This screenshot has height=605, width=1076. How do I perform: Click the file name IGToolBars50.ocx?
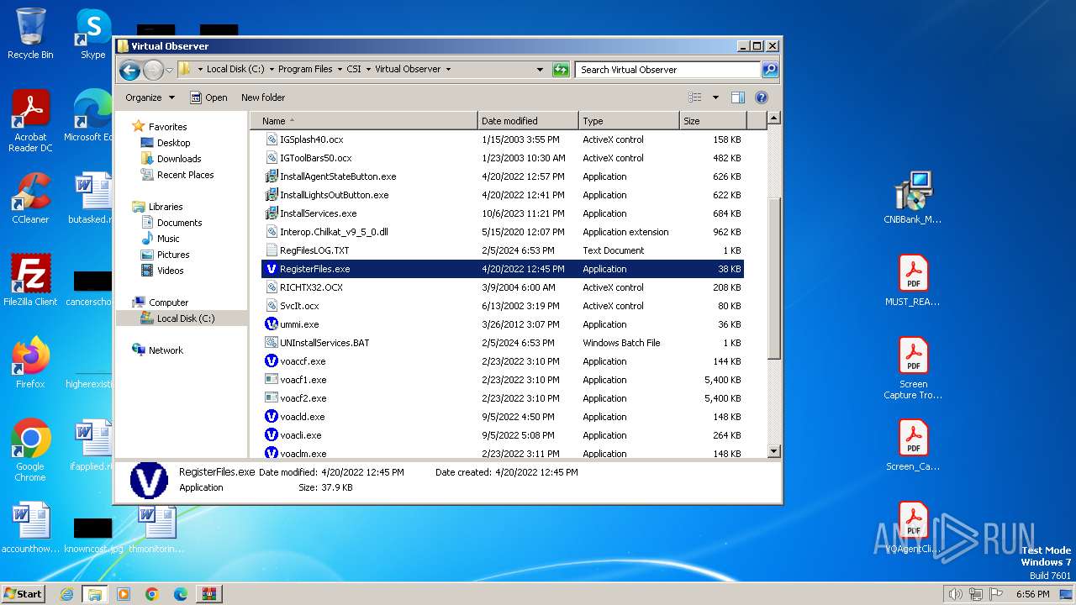point(316,158)
